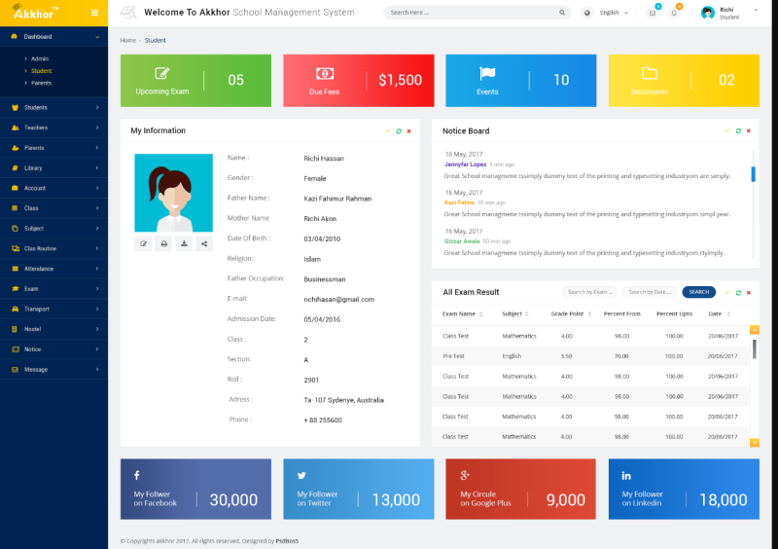
Task: Open the mail messages icon in header
Action: (653, 13)
